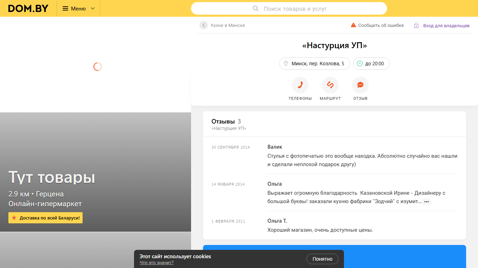Select the «Настурция УП» page title
Image resolution: width=478 pixels, height=268 pixels.
pyautogui.click(x=335, y=46)
